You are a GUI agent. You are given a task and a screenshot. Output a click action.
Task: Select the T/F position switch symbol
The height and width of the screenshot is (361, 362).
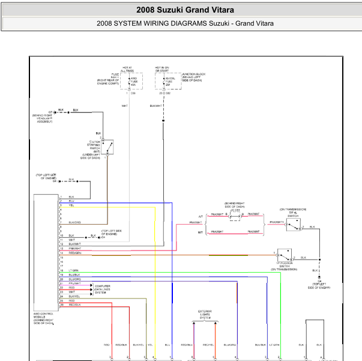point(285,255)
